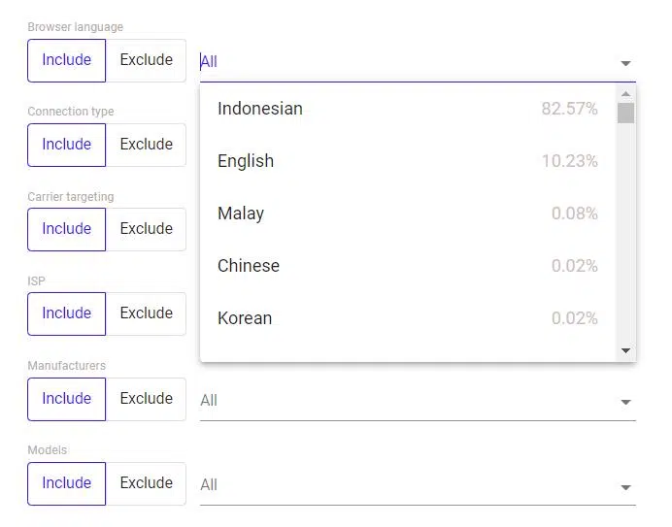The image size is (672, 527).
Task: Click the scroll up arrow in language list
Action: pos(625,94)
